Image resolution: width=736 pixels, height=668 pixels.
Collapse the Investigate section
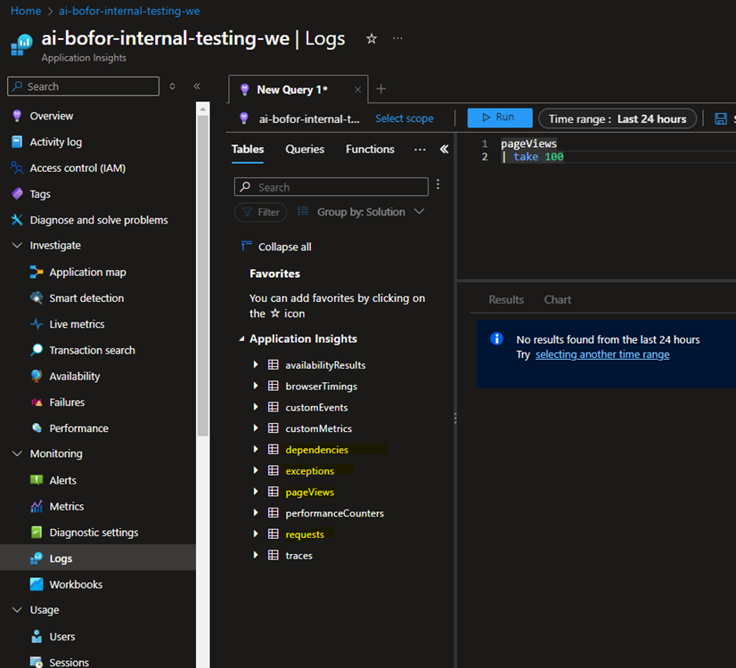click(17, 245)
